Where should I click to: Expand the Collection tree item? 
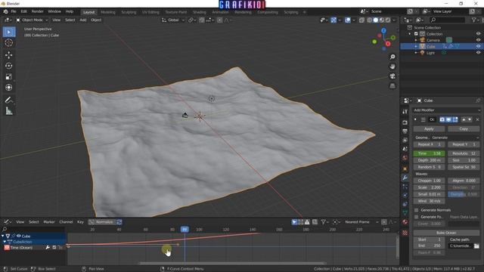point(410,34)
